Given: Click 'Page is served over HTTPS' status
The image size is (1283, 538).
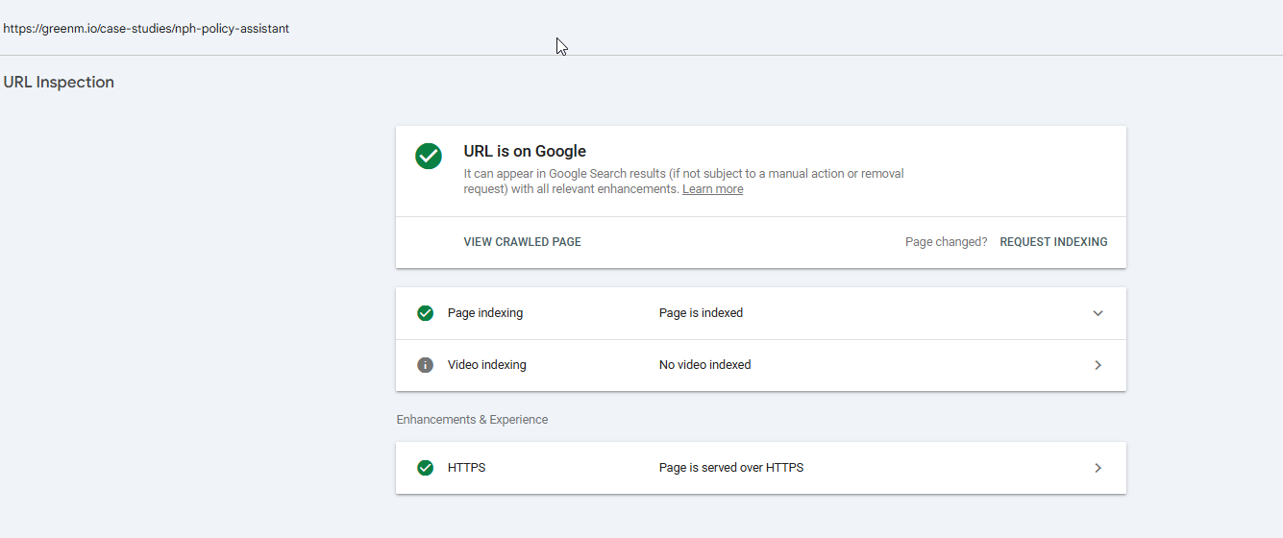Looking at the screenshot, I should click(x=730, y=468).
